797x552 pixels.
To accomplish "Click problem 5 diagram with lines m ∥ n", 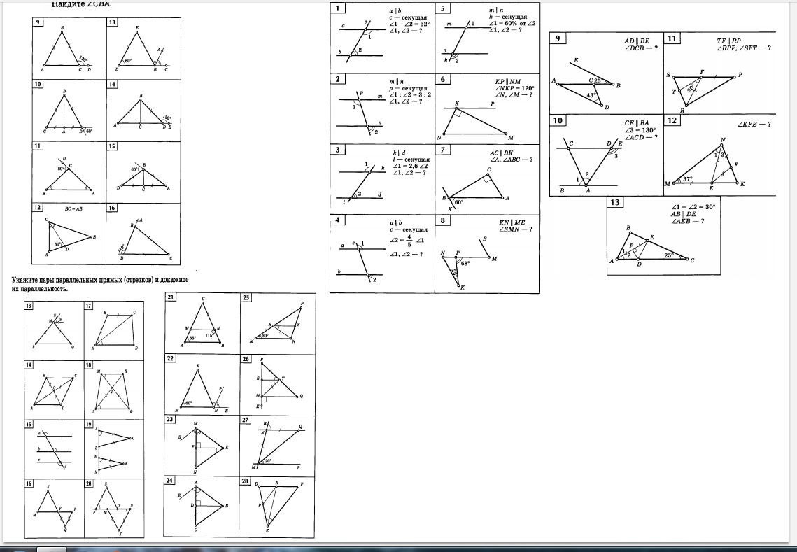I will point(487,37).
